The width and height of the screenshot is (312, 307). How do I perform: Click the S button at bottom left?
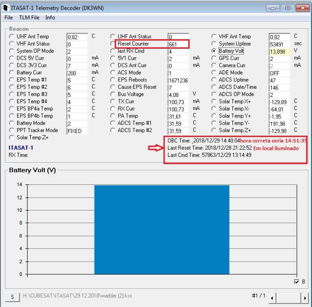(x=12, y=296)
